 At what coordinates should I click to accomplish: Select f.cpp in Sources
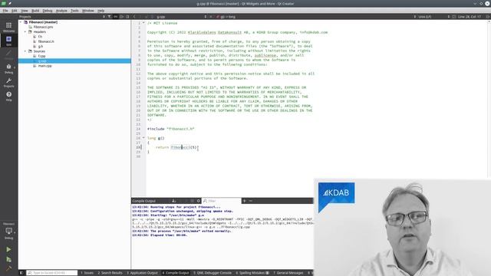41,56
